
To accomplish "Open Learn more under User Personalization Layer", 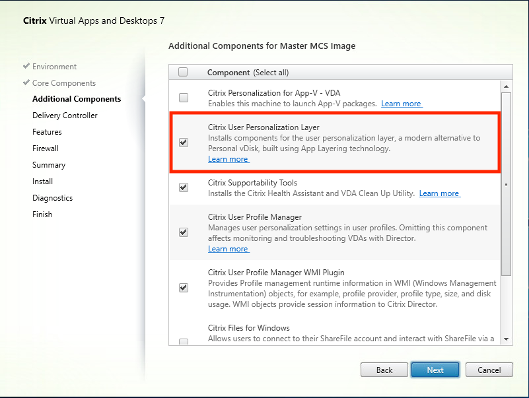I will tap(229, 159).
